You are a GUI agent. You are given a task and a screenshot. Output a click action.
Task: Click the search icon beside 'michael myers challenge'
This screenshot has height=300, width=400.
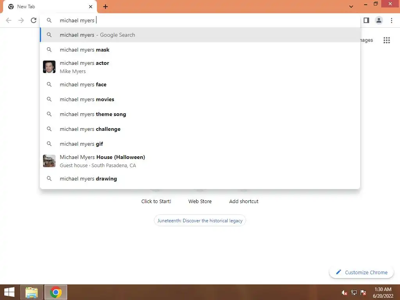tap(49, 129)
